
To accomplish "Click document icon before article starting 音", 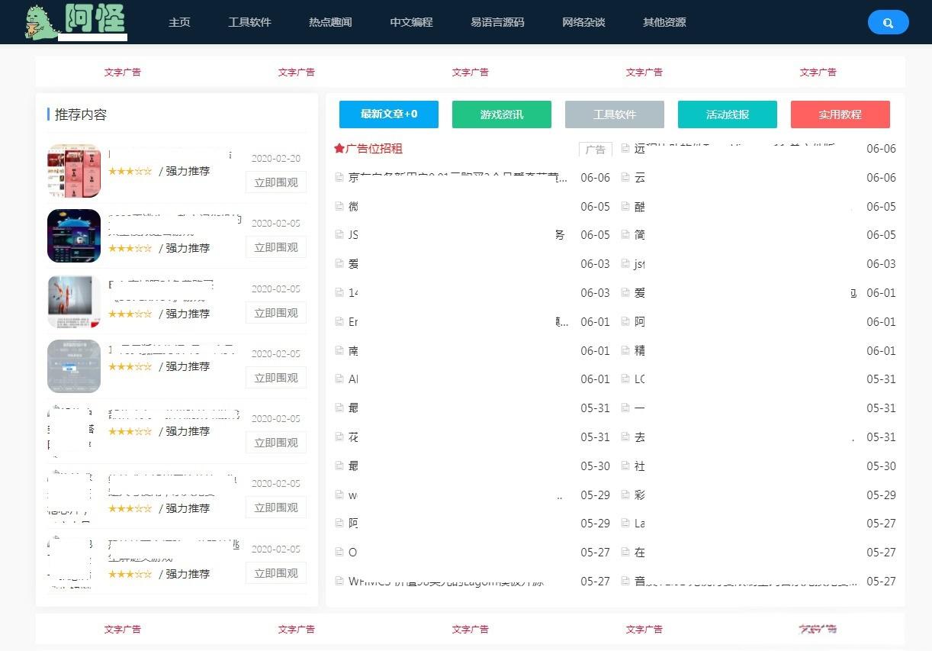I will [625, 582].
